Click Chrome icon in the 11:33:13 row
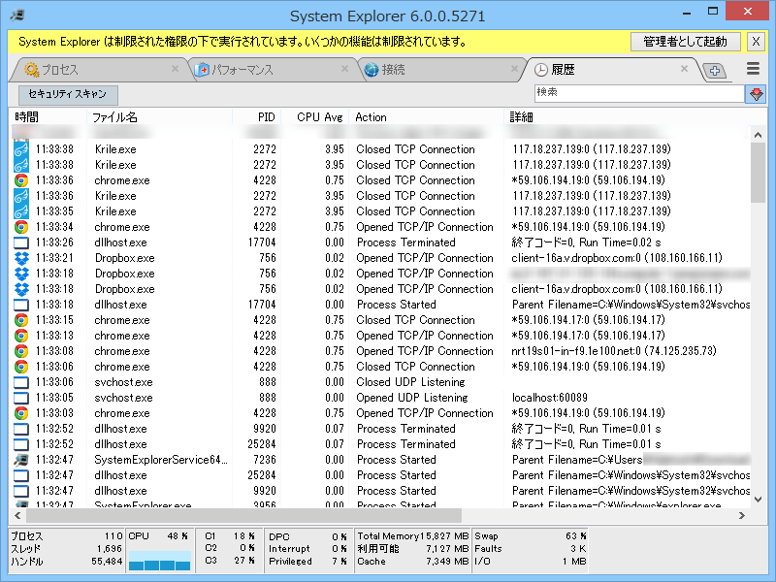The height and width of the screenshot is (582, 776). (20, 336)
